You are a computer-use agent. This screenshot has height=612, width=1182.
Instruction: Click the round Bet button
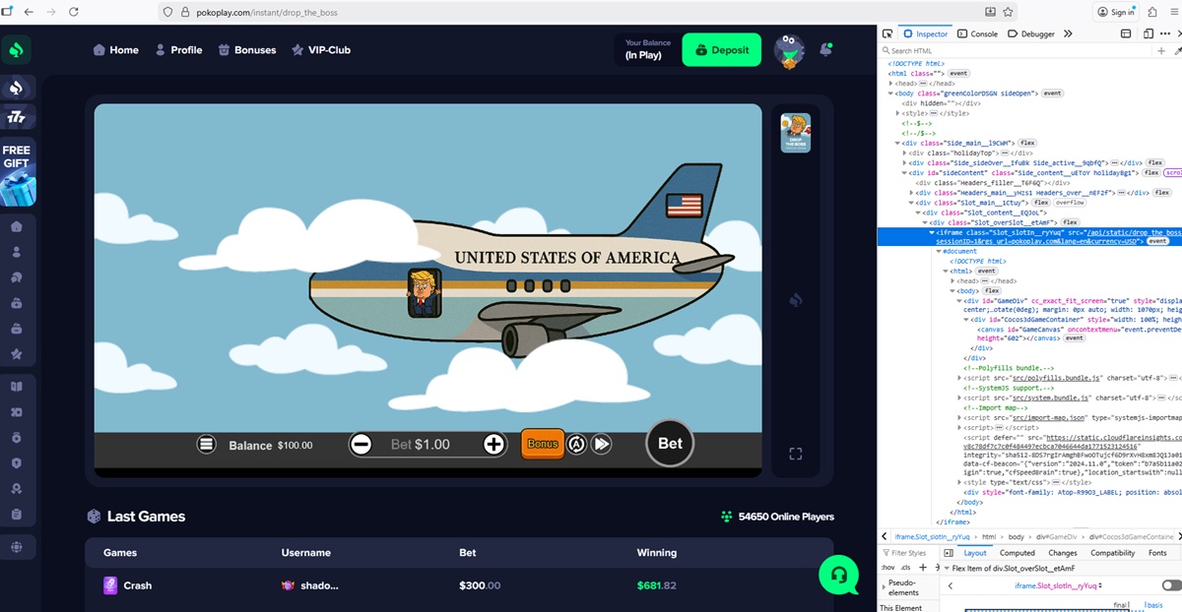pyautogui.click(x=670, y=444)
